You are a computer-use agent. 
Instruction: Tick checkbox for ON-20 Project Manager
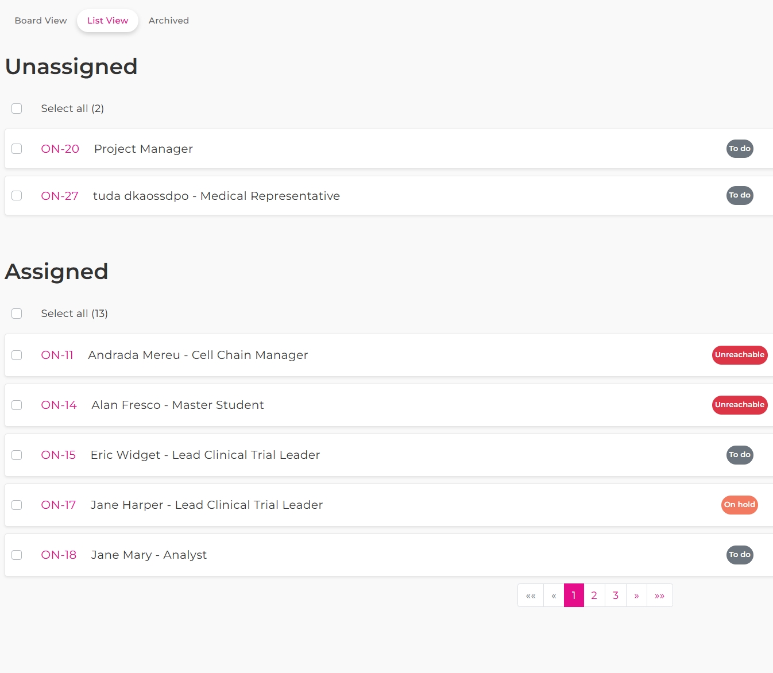click(x=17, y=149)
